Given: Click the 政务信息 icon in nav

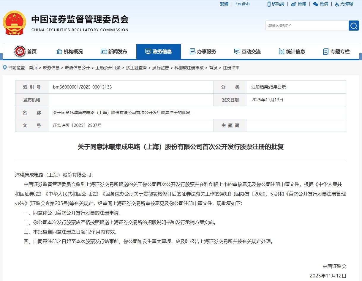Looking at the screenshot, I should [x=148, y=51].
